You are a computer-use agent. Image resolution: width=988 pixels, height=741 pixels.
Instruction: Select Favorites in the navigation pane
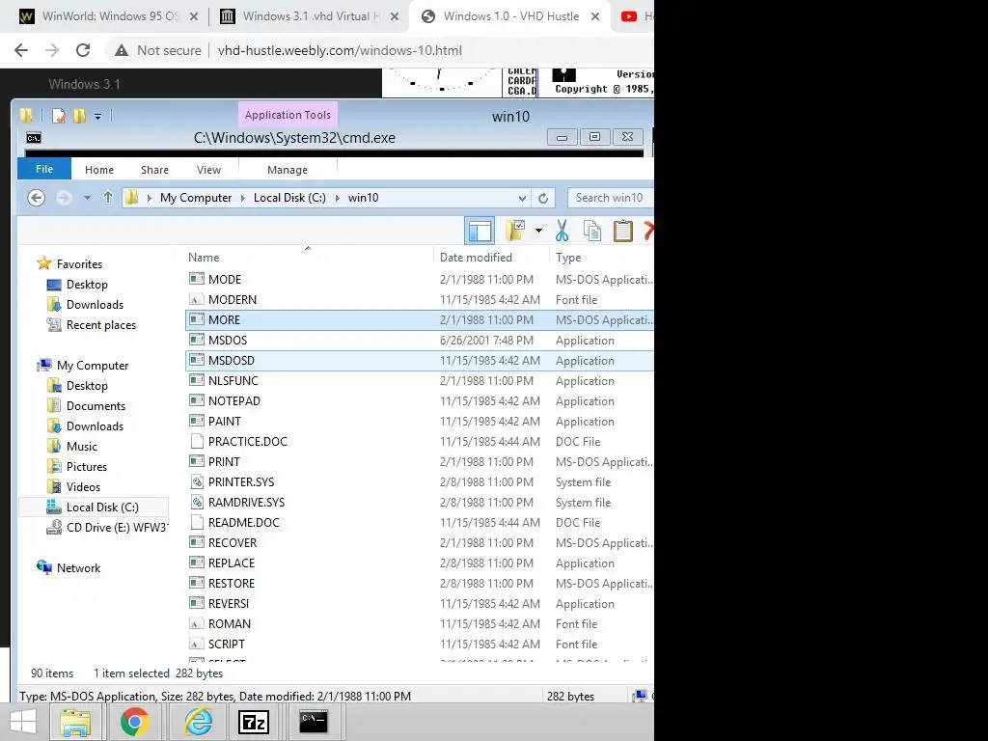[79, 264]
